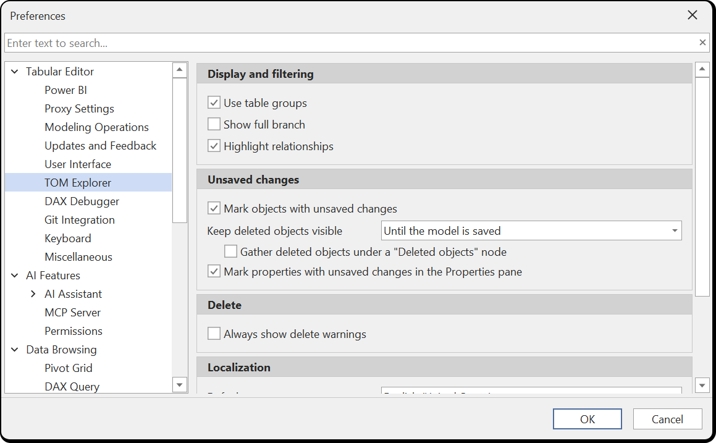Cancel the Preferences dialog
The width and height of the screenshot is (716, 443).
(667, 419)
